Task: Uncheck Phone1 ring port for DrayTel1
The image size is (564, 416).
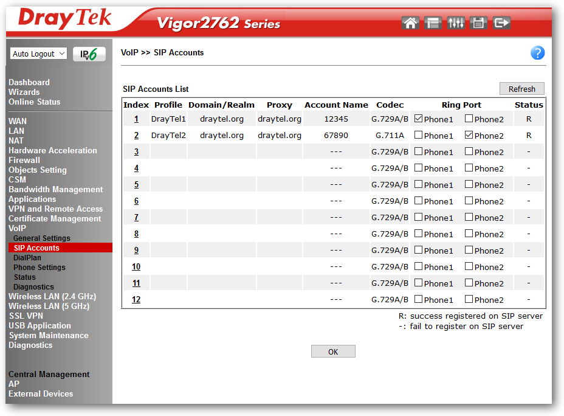Action: click(418, 119)
